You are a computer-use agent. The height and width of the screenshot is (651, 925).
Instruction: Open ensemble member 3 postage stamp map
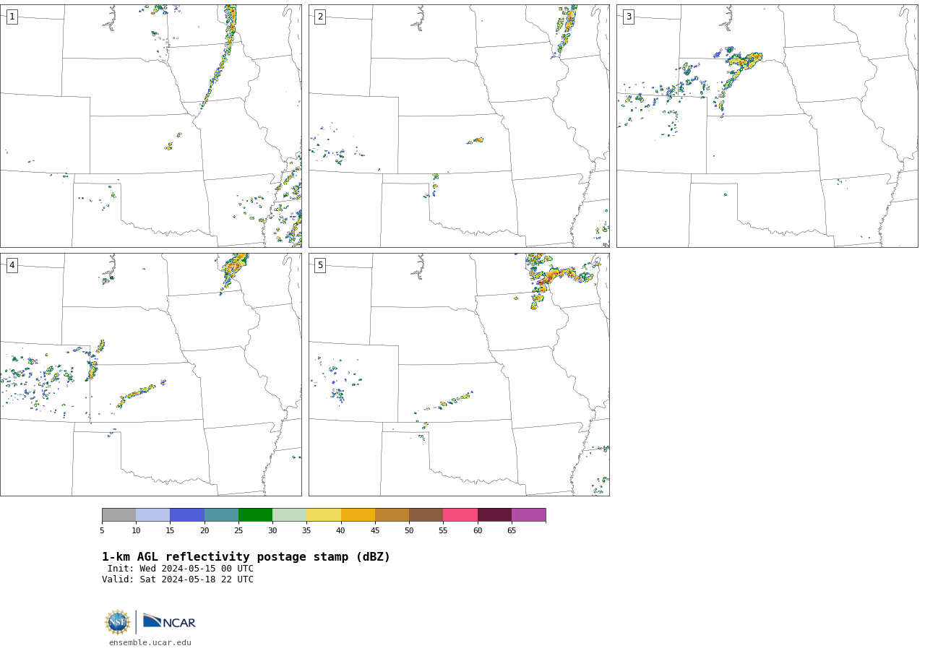coord(767,126)
